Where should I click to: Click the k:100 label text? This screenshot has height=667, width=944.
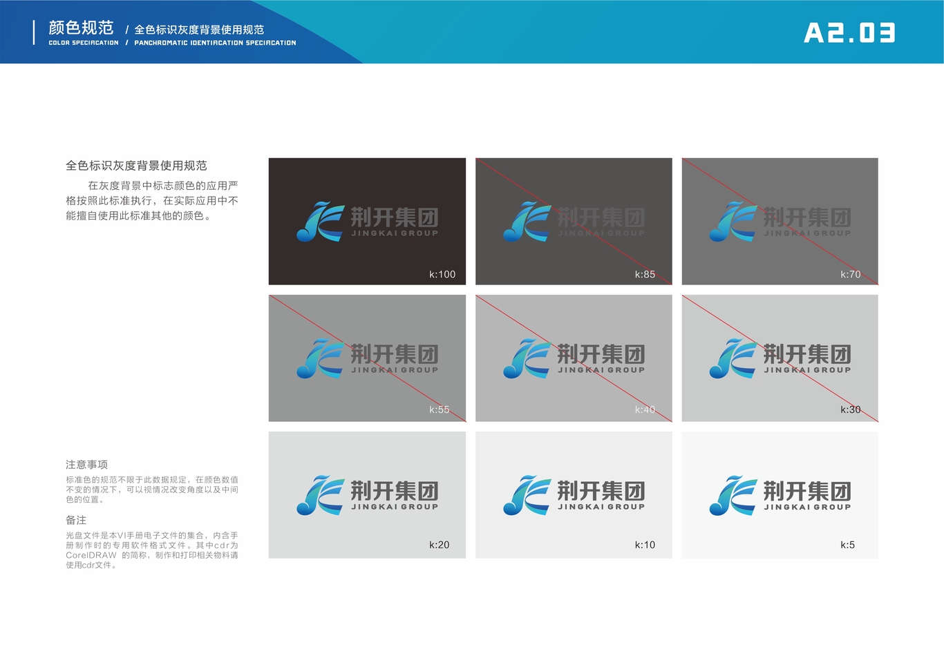[442, 274]
